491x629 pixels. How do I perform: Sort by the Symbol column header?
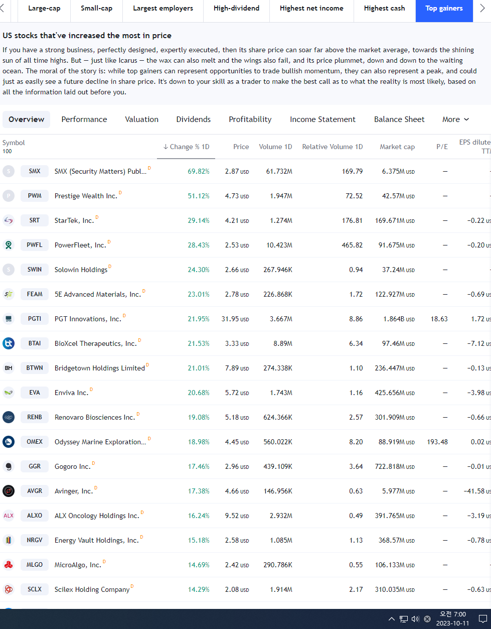point(14,143)
